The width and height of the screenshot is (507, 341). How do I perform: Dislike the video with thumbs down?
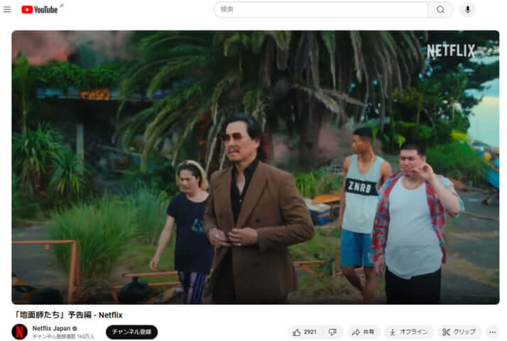[332, 332]
